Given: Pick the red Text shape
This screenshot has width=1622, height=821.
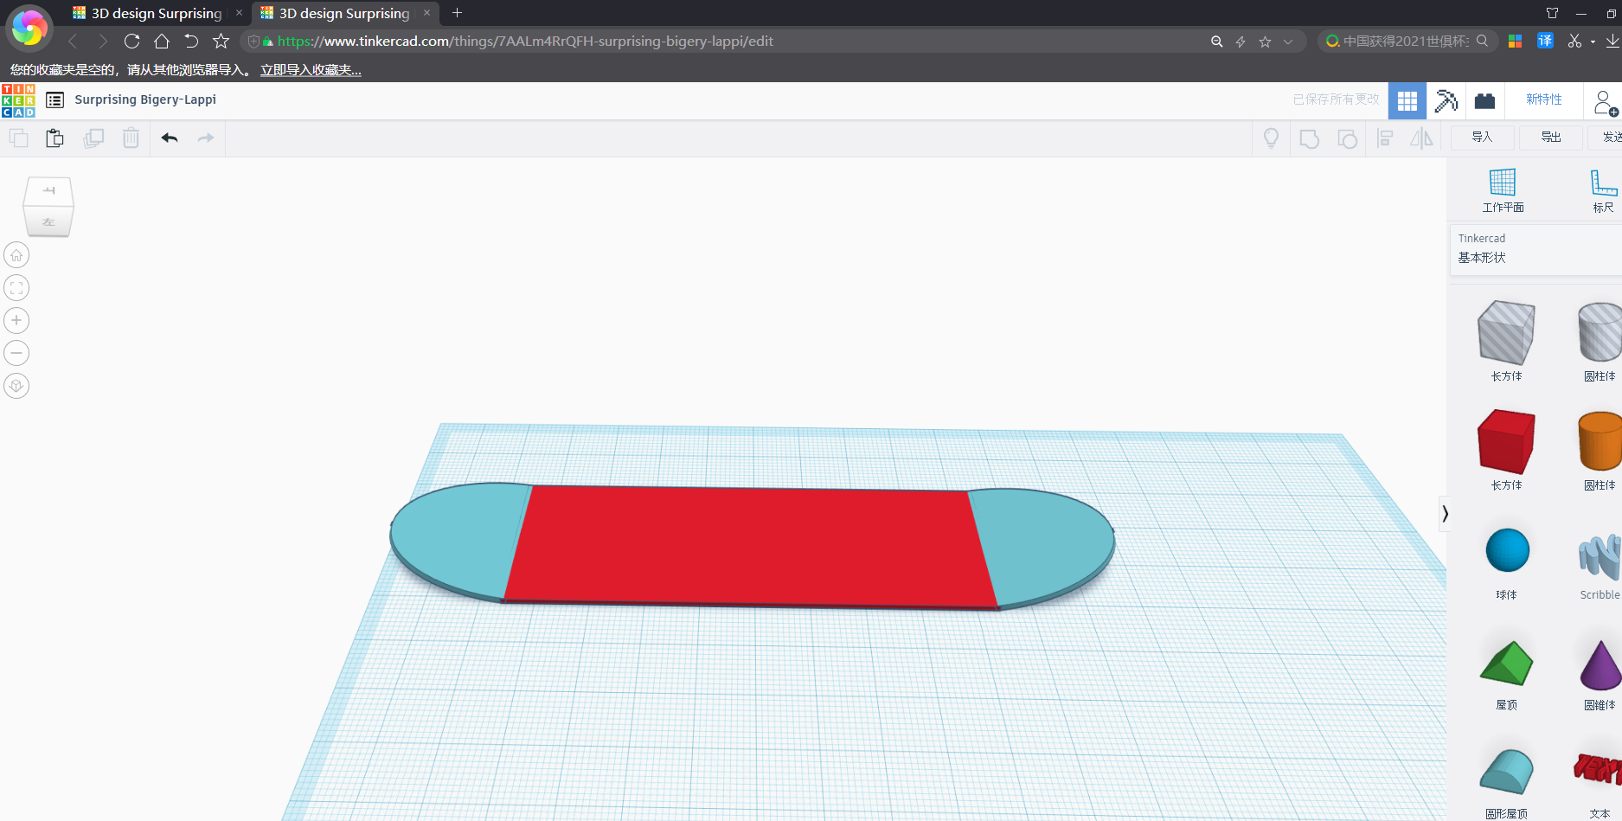Looking at the screenshot, I should [x=1598, y=768].
